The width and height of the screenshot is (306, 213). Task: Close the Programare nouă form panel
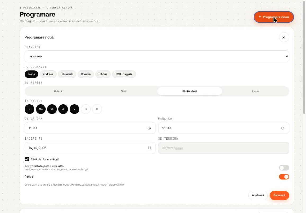(284, 38)
